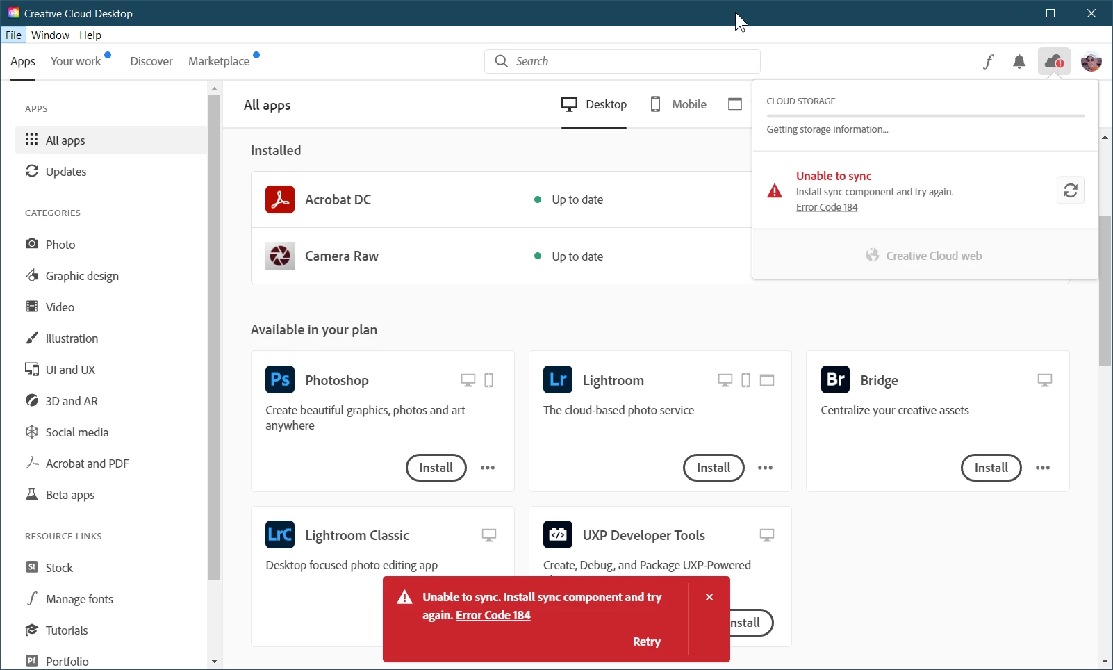Click the main content scrollbar thumb
The width and height of the screenshot is (1113, 670).
[1105, 291]
